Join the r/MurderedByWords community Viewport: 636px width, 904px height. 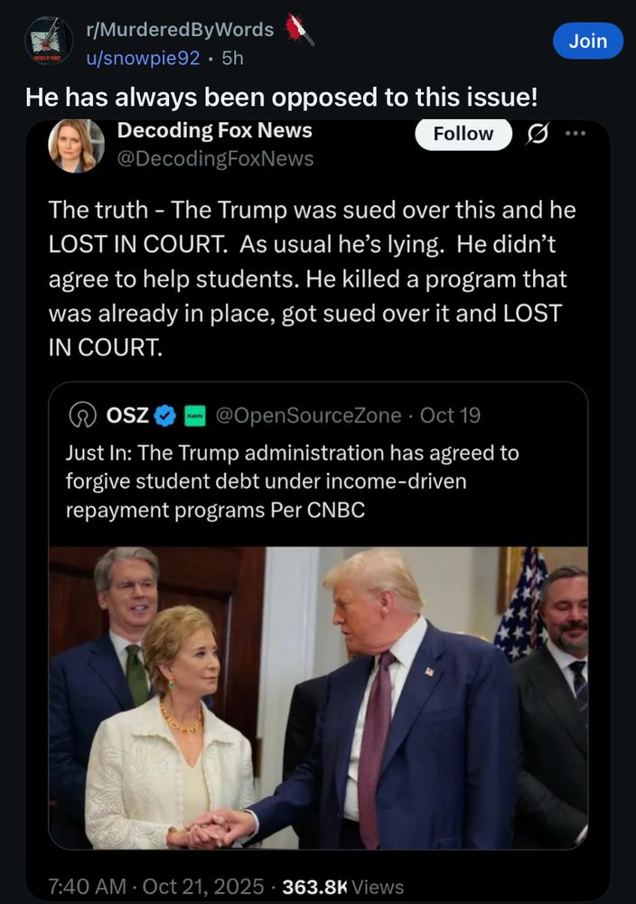click(x=588, y=41)
